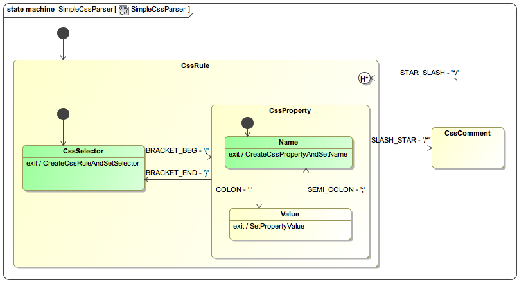This screenshot has width=526, height=289.
Task: Select the CssComment state
Action: pos(468,148)
